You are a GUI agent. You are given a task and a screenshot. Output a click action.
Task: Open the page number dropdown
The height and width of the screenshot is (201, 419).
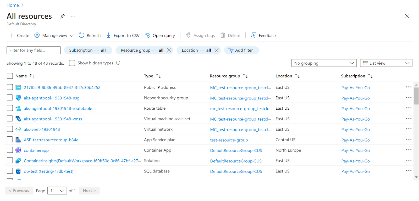57,191
